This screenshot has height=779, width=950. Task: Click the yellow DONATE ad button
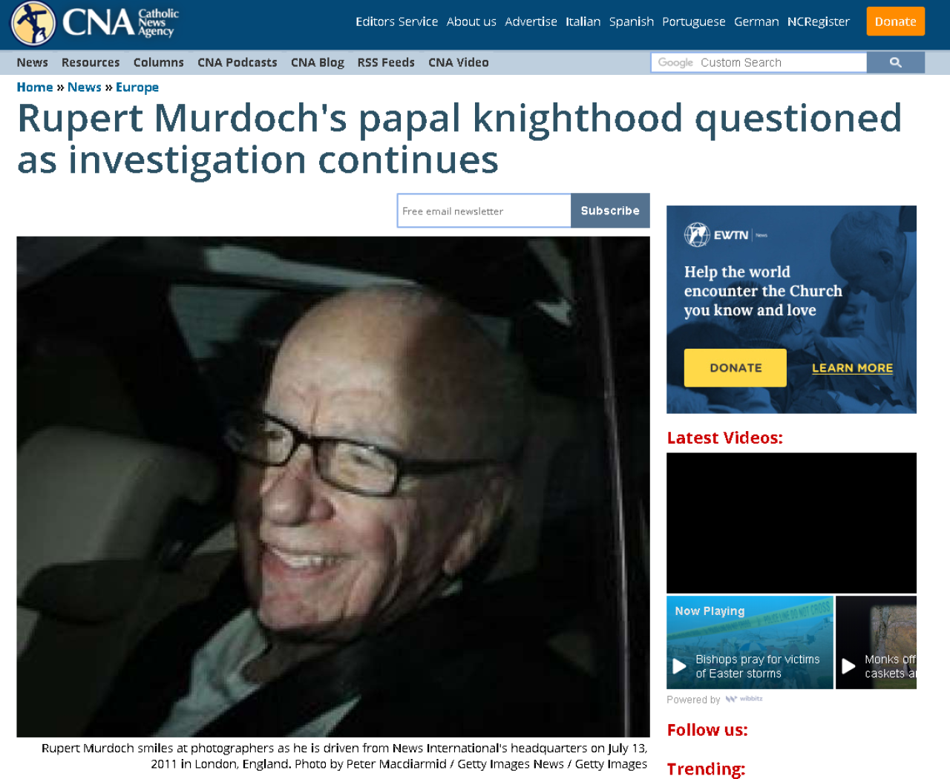click(735, 368)
